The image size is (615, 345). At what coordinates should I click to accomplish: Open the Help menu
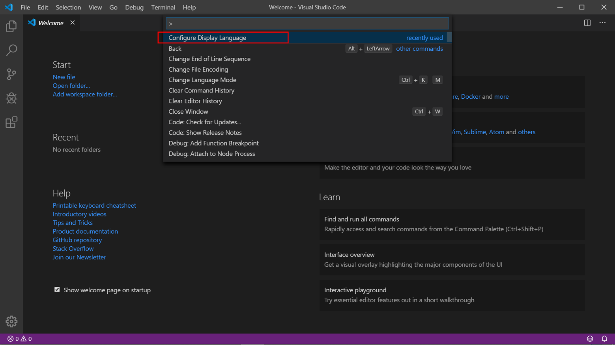[x=189, y=7]
